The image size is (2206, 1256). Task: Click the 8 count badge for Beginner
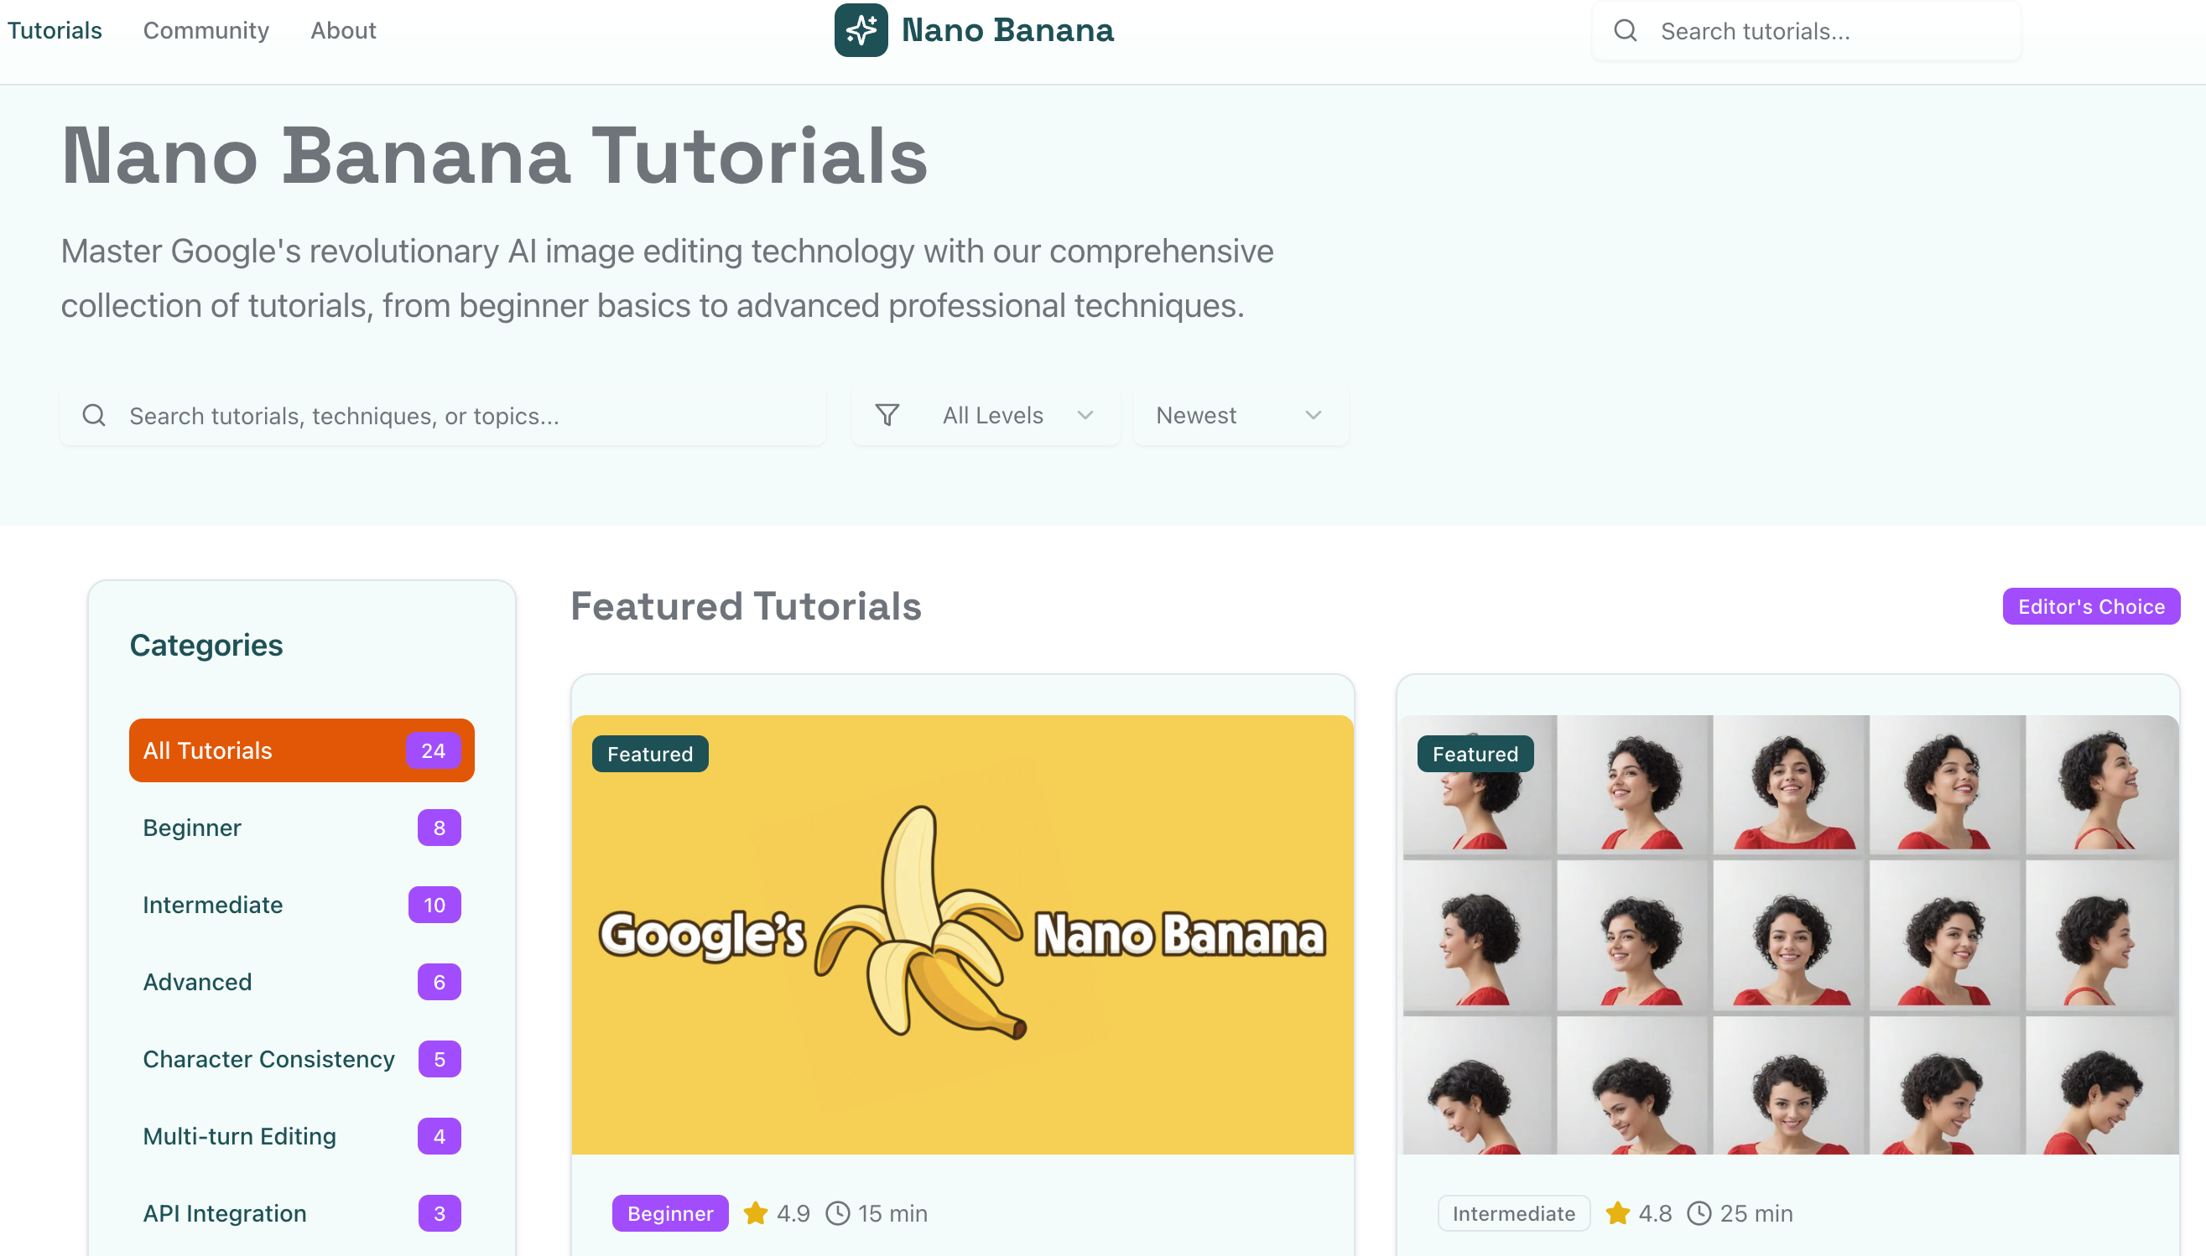(x=440, y=828)
